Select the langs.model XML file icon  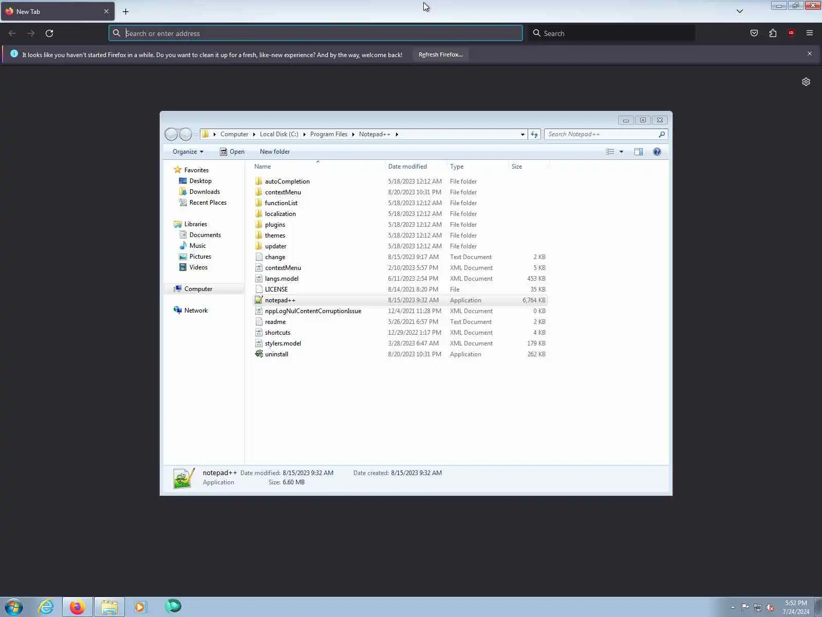pos(259,278)
